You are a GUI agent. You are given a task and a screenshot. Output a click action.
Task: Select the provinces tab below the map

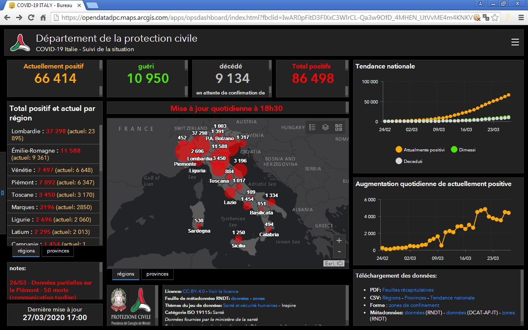pos(157,274)
